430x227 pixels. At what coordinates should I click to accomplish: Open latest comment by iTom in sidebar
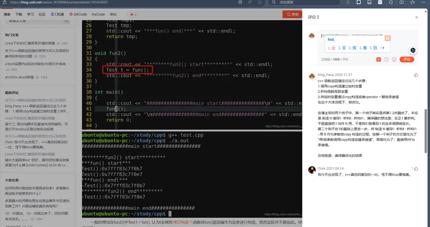point(36,145)
